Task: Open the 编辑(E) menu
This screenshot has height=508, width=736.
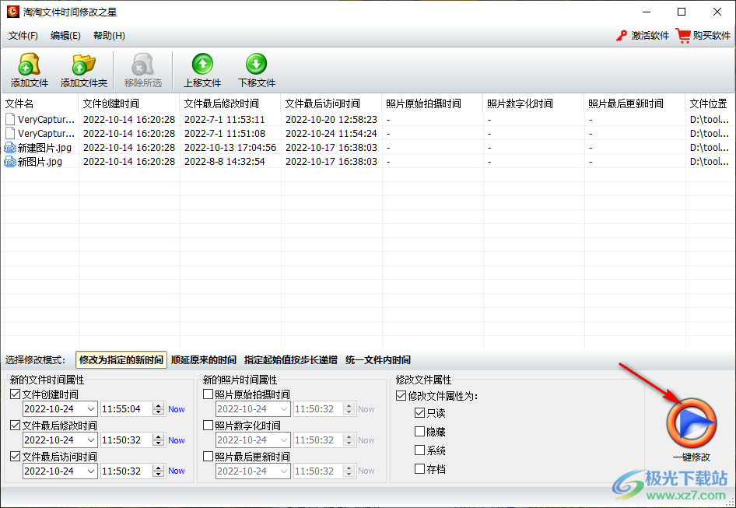Action: [x=65, y=36]
